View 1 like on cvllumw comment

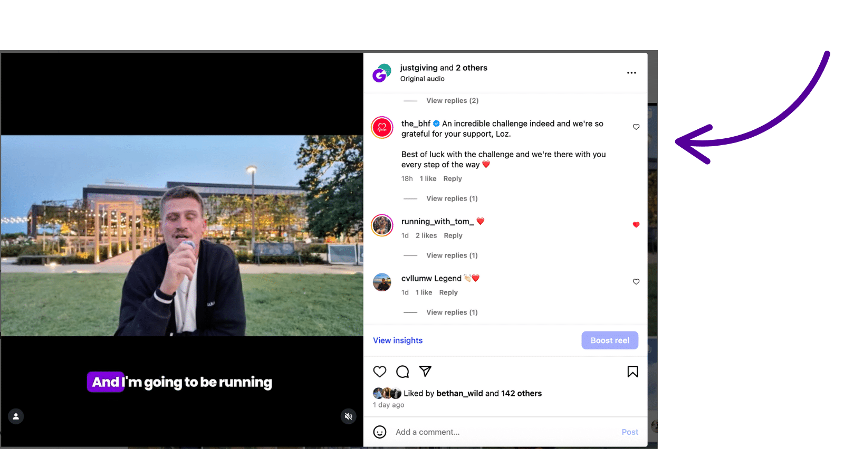tap(424, 292)
